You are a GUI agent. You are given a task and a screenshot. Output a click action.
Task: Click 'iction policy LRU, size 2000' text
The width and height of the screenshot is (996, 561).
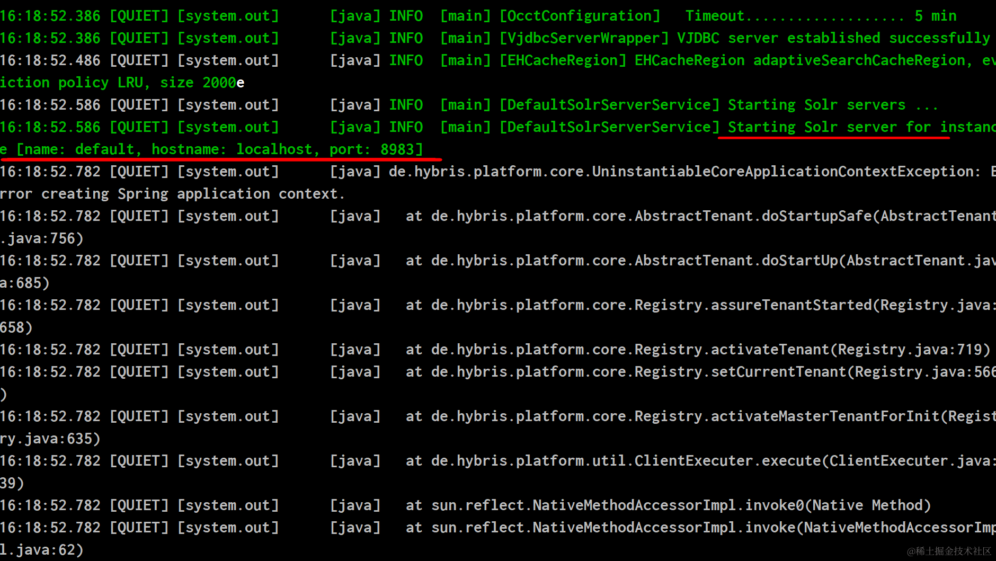118,83
